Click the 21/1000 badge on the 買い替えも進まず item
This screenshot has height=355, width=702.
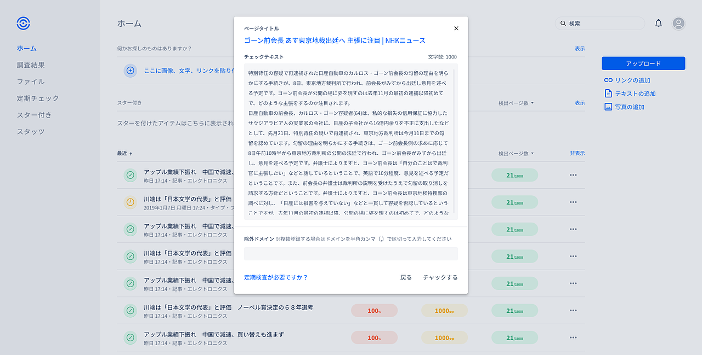point(514,337)
